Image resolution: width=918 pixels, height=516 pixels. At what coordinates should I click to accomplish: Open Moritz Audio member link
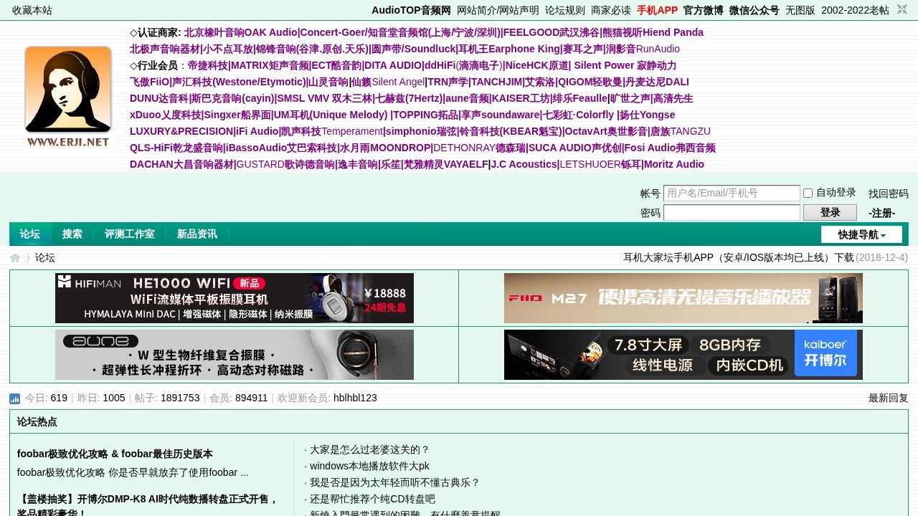point(674,164)
